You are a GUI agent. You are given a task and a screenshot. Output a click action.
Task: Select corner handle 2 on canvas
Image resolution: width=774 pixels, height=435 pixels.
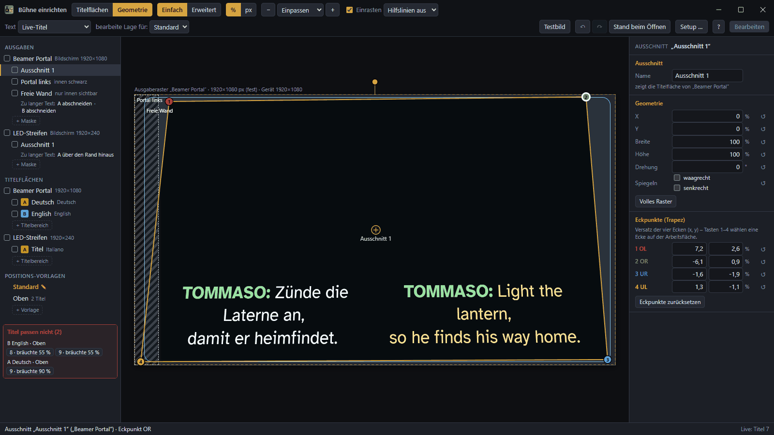coord(586,97)
